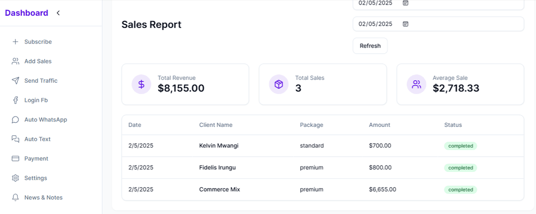Go to Send Traffic page
The image size is (536, 214).
(x=41, y=81)
